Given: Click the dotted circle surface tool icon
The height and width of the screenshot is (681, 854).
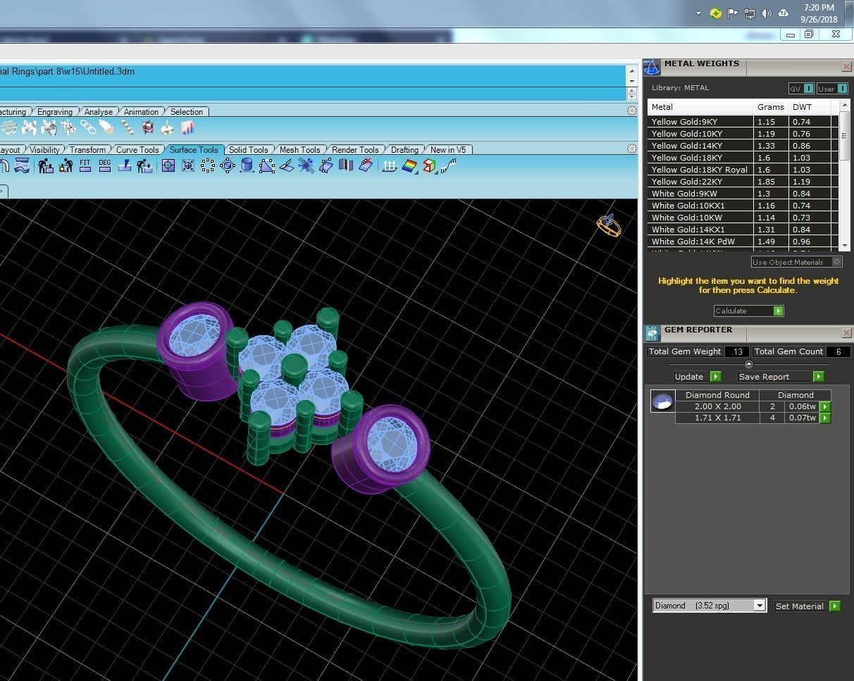Looking at the screenshot, I should click(208, 165).
